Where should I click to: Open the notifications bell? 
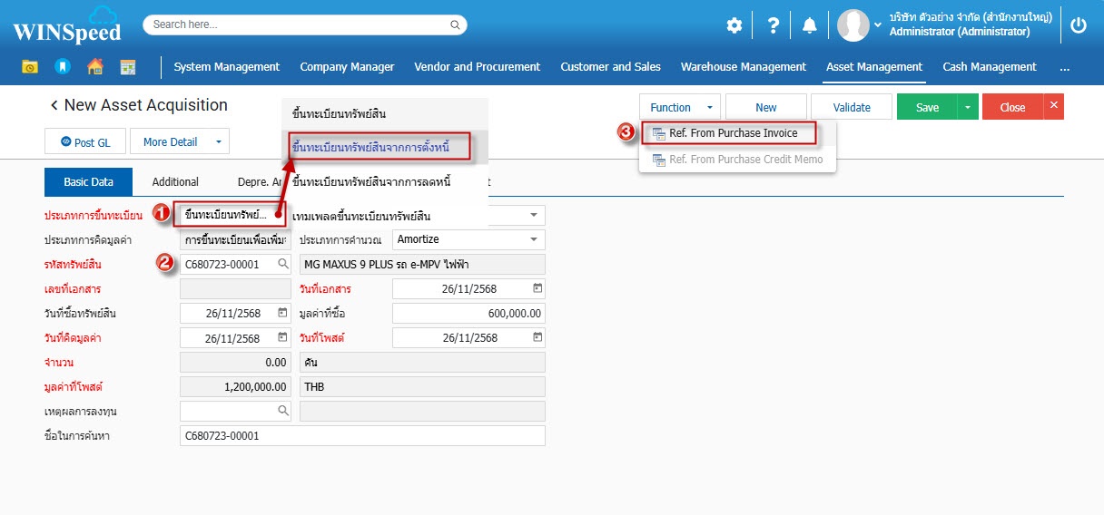pos(810,25)
